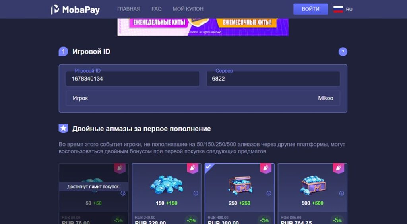Select the 150 +150 diamonds package
407x224 pixels.
tap(167, 194)
